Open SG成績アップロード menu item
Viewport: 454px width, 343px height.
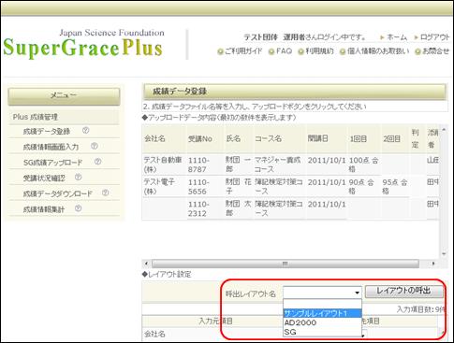pos(52,163)
